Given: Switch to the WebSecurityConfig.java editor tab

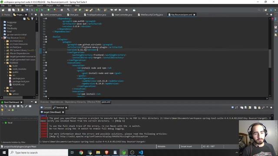Looking at the screenshot, I should 150,15.
